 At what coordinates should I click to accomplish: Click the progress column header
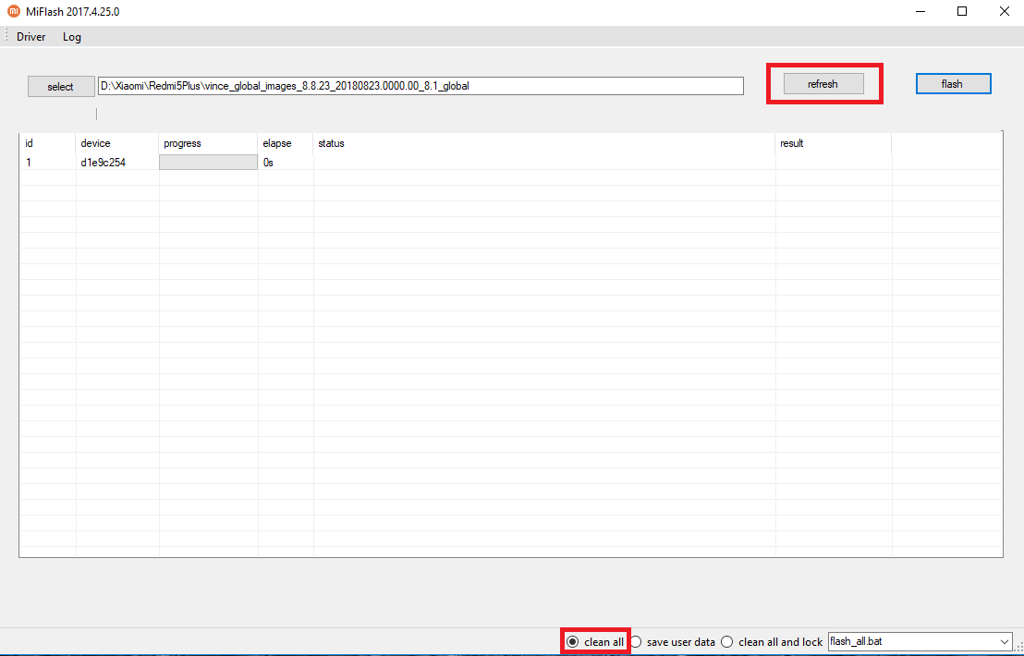208,143
